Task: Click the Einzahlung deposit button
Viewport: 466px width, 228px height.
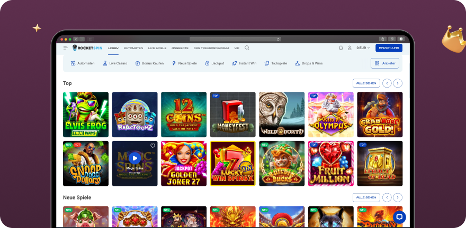Action: click(x=389, y=48)
